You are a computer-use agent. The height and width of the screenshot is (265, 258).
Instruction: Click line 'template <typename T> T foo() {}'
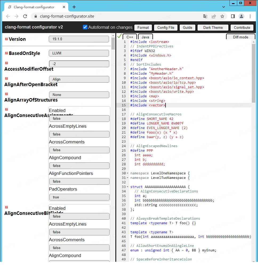pos(163,223)
